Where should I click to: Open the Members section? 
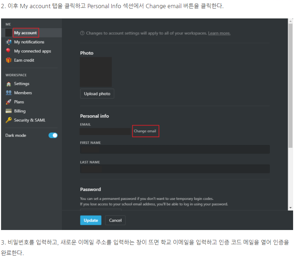[x=23, y=92]
